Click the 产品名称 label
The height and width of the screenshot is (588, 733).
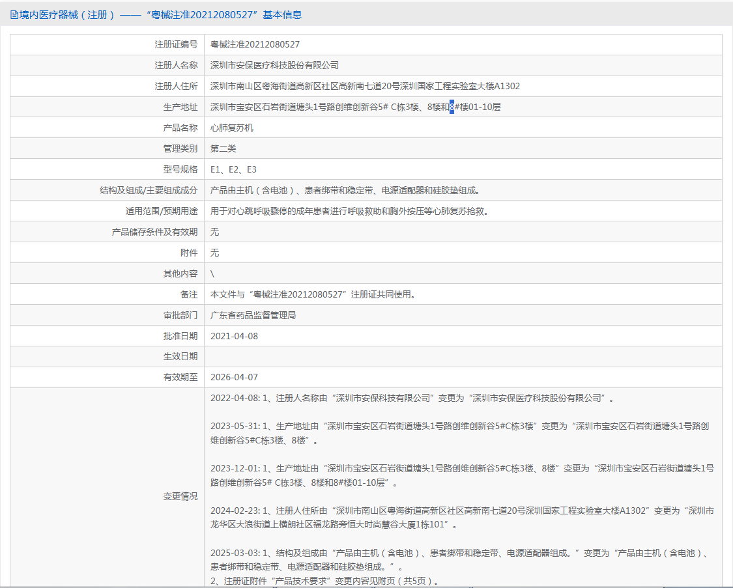click(x=180, y=128)
